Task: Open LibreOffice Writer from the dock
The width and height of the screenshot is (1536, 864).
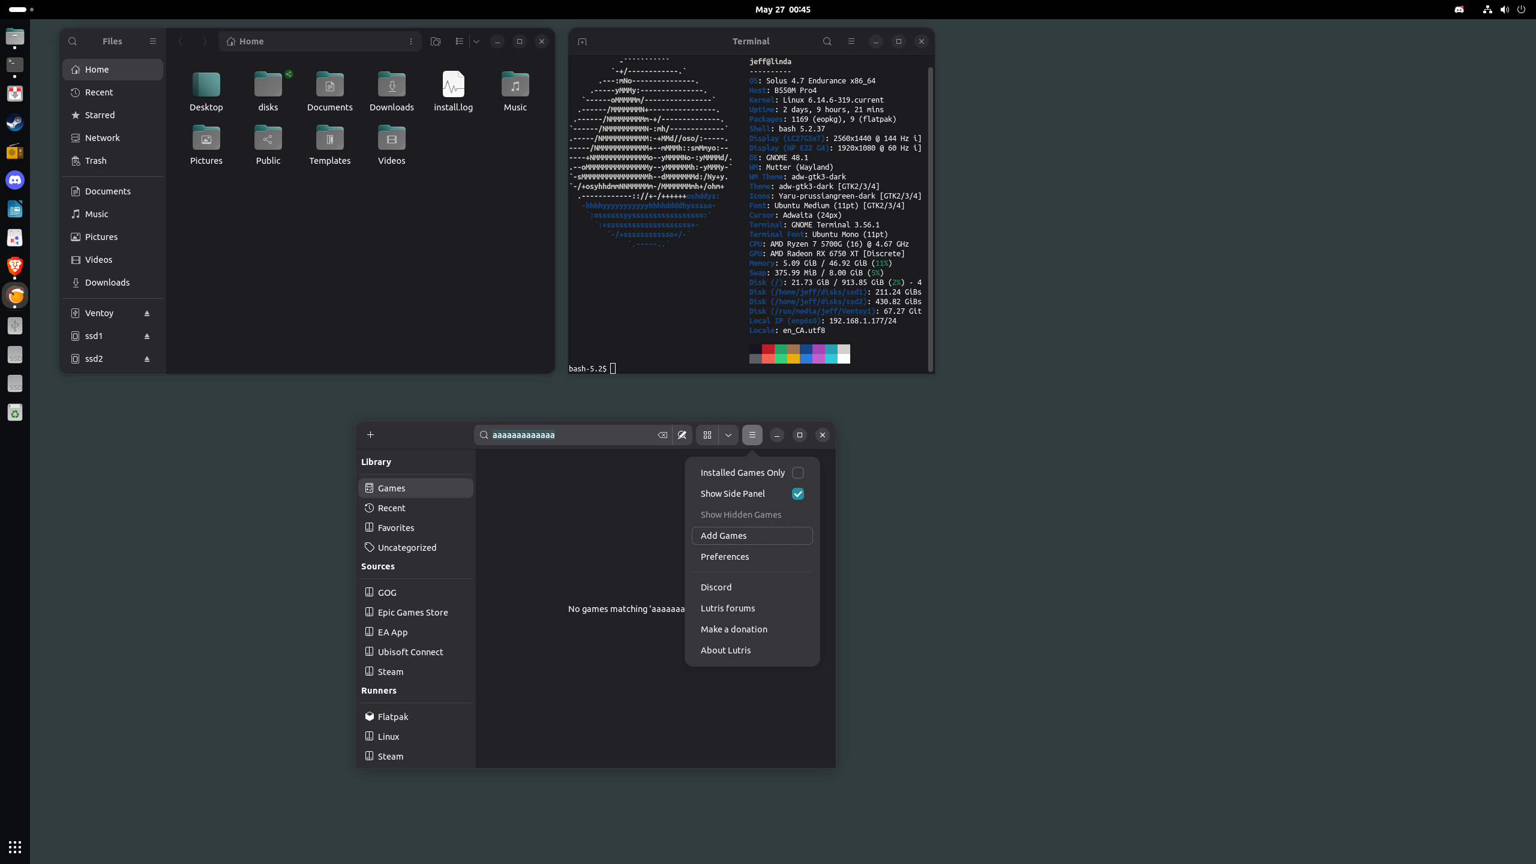Action: pyautogui.click(x=15, y=209)
